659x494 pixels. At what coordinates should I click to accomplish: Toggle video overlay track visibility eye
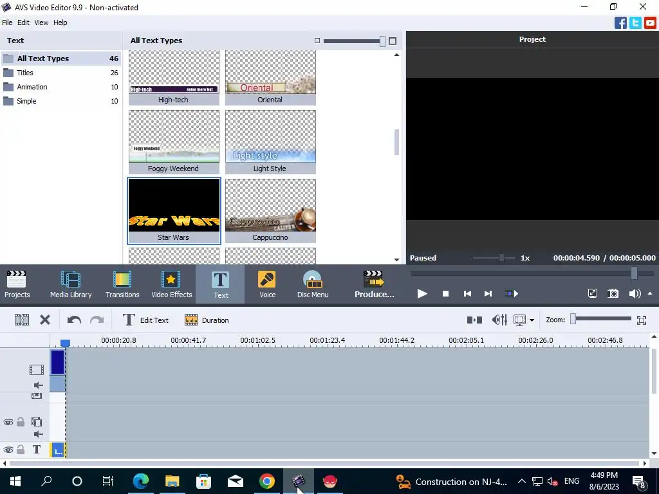8,422
